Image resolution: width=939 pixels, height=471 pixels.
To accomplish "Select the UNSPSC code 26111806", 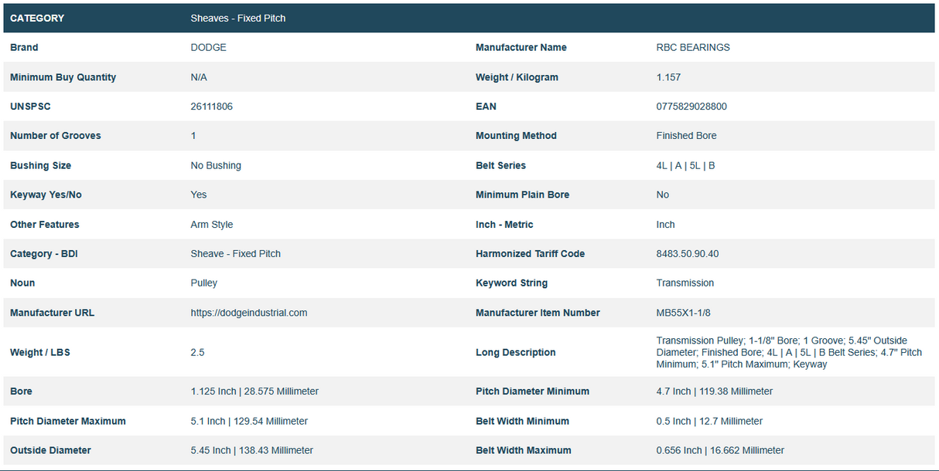I will point(211,107).
